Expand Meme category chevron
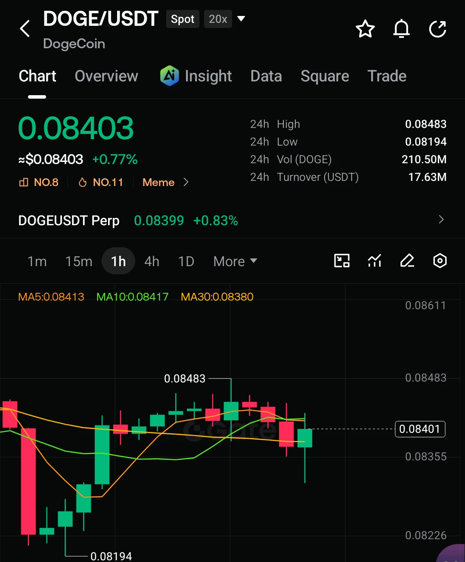 click(x=186, y=182)
